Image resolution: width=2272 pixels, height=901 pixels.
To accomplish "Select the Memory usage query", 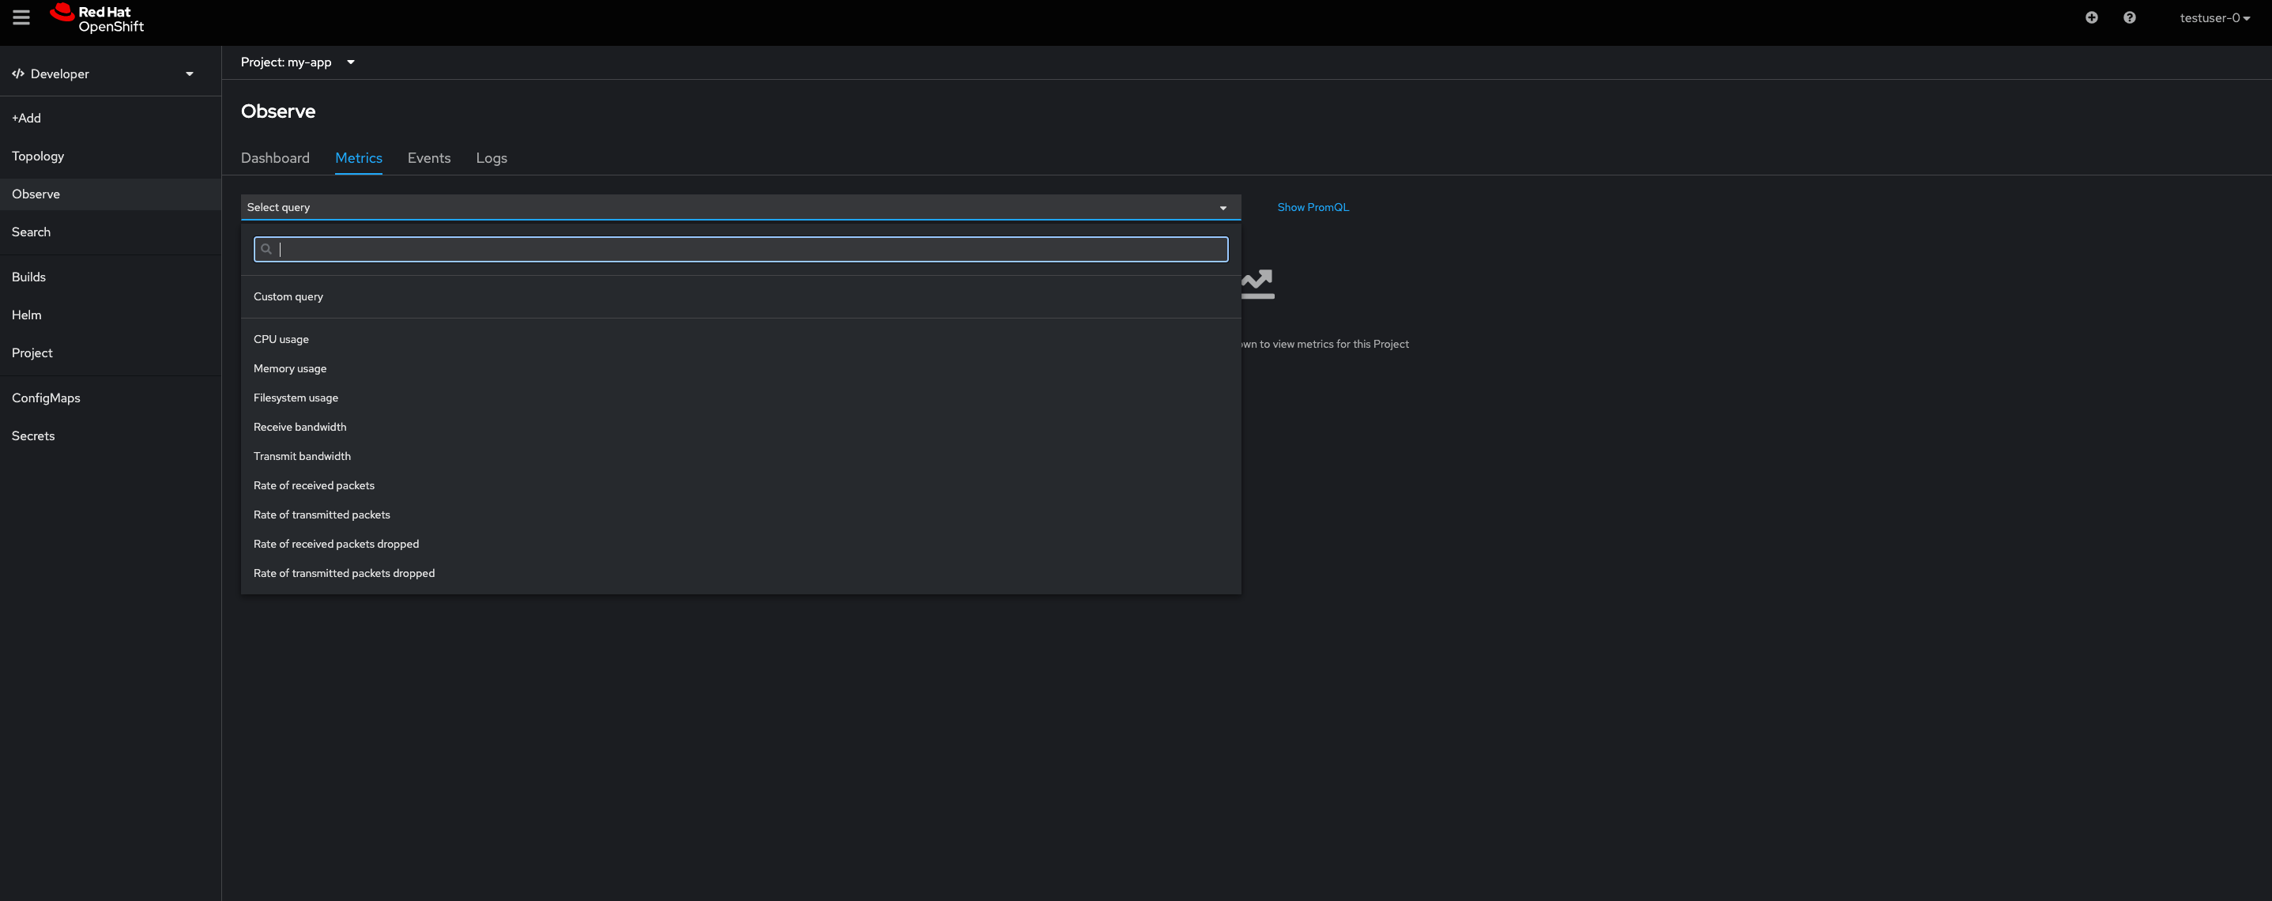I will pyautogui.click(x=290, y=368).
